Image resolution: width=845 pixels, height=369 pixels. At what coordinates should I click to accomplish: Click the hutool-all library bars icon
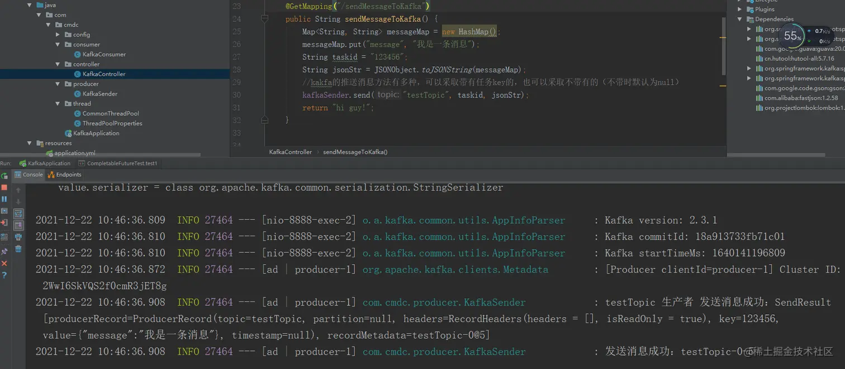point(759,58)
